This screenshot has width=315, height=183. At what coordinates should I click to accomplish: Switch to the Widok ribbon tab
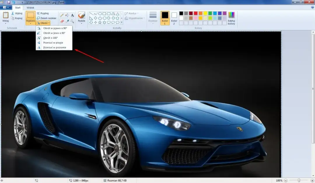tap(30, 8)
